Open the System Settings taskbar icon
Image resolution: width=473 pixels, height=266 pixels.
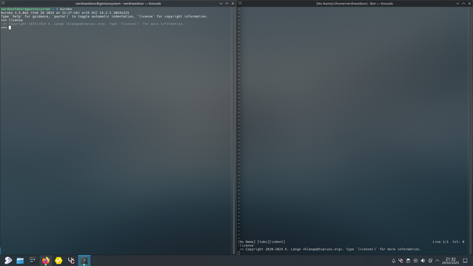click(33, 261)
